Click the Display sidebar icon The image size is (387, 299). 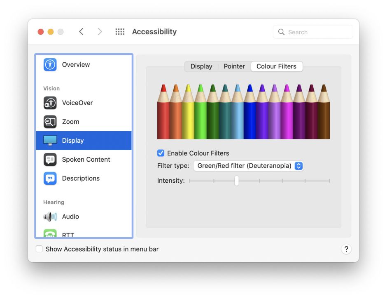49,140
